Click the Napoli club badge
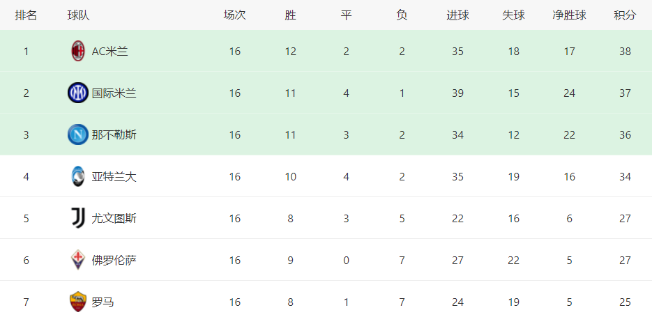This screenshot has height=317, width=652. click(78, 134)
